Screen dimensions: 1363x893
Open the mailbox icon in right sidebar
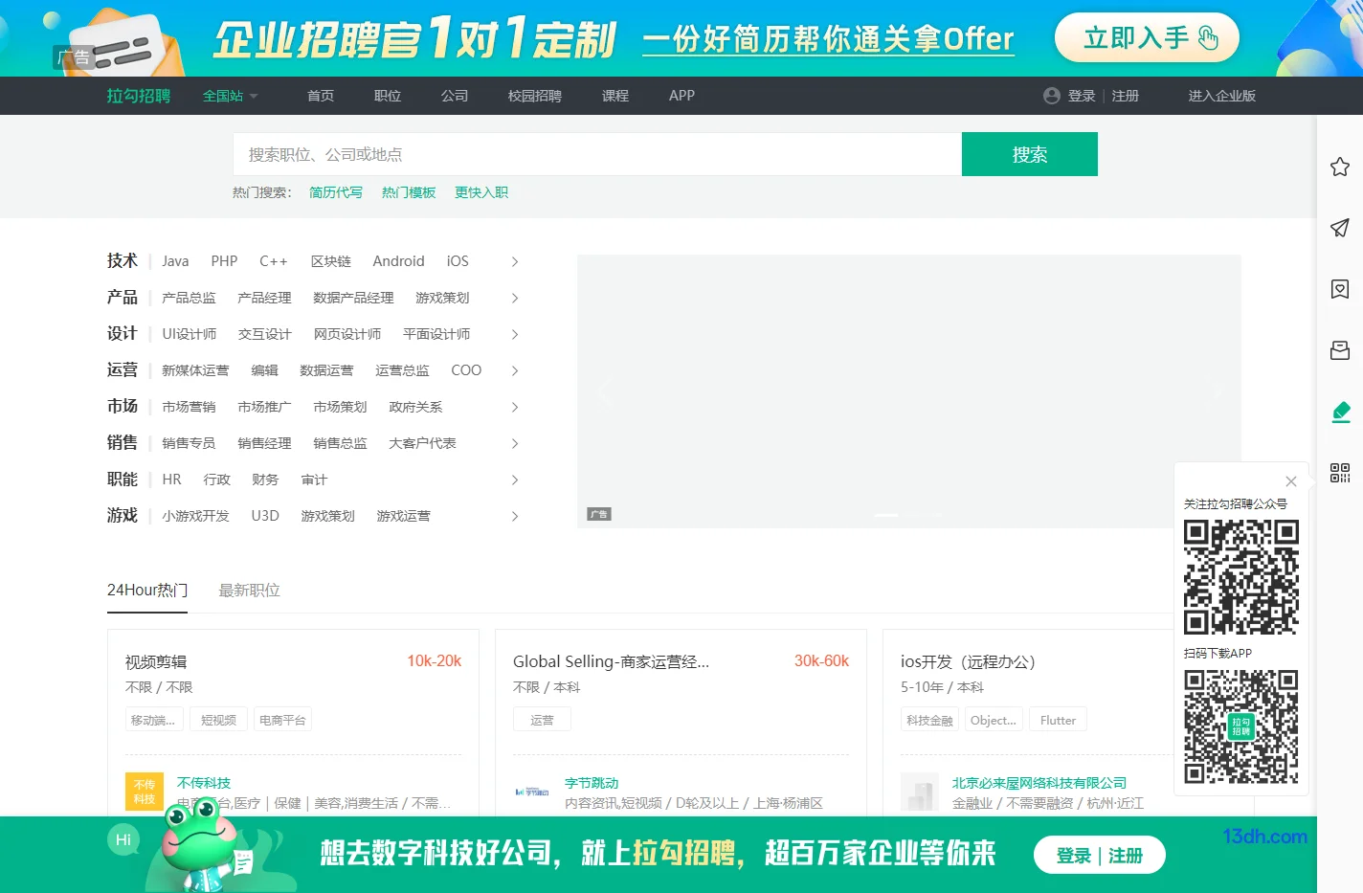pos(1340,350)
